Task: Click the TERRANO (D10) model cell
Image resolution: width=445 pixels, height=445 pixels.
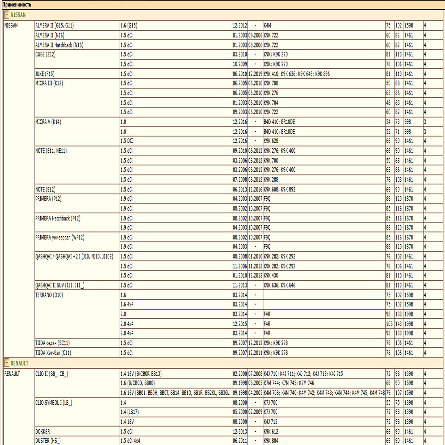Action: (49, 295)
